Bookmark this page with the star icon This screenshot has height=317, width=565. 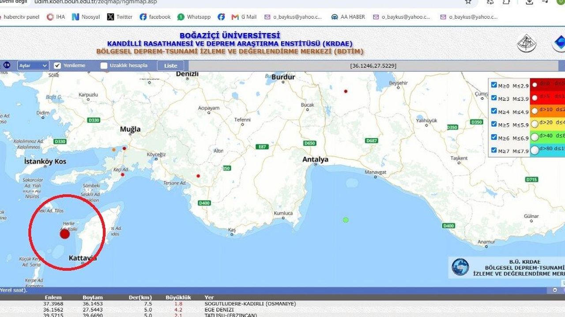pyautogui.click(x=468, y=2)
